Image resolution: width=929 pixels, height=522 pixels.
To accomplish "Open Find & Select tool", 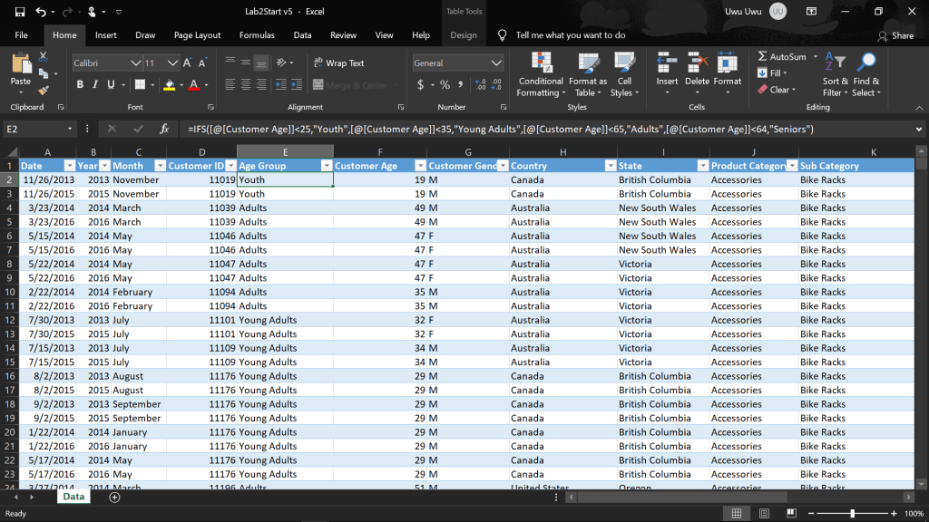I will tap(866, 63).
